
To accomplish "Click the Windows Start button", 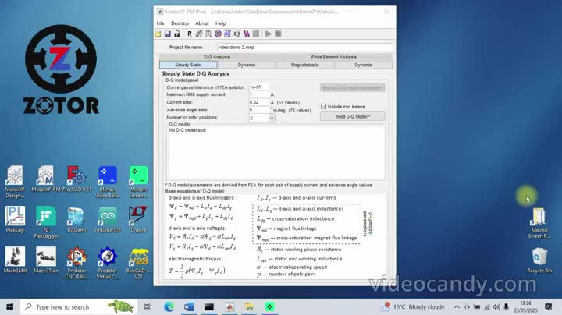I will pos(9,306).
